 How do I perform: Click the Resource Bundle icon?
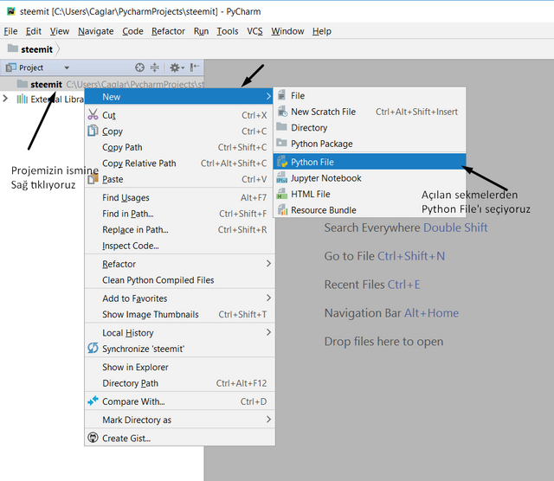[282, 209]
